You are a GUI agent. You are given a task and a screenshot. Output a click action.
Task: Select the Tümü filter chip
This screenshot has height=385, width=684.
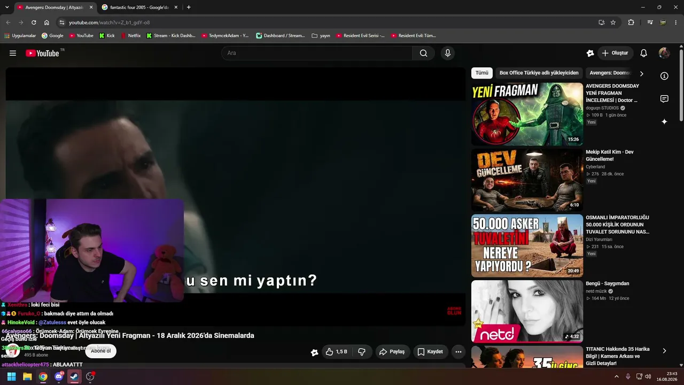[x=482, y=73]
